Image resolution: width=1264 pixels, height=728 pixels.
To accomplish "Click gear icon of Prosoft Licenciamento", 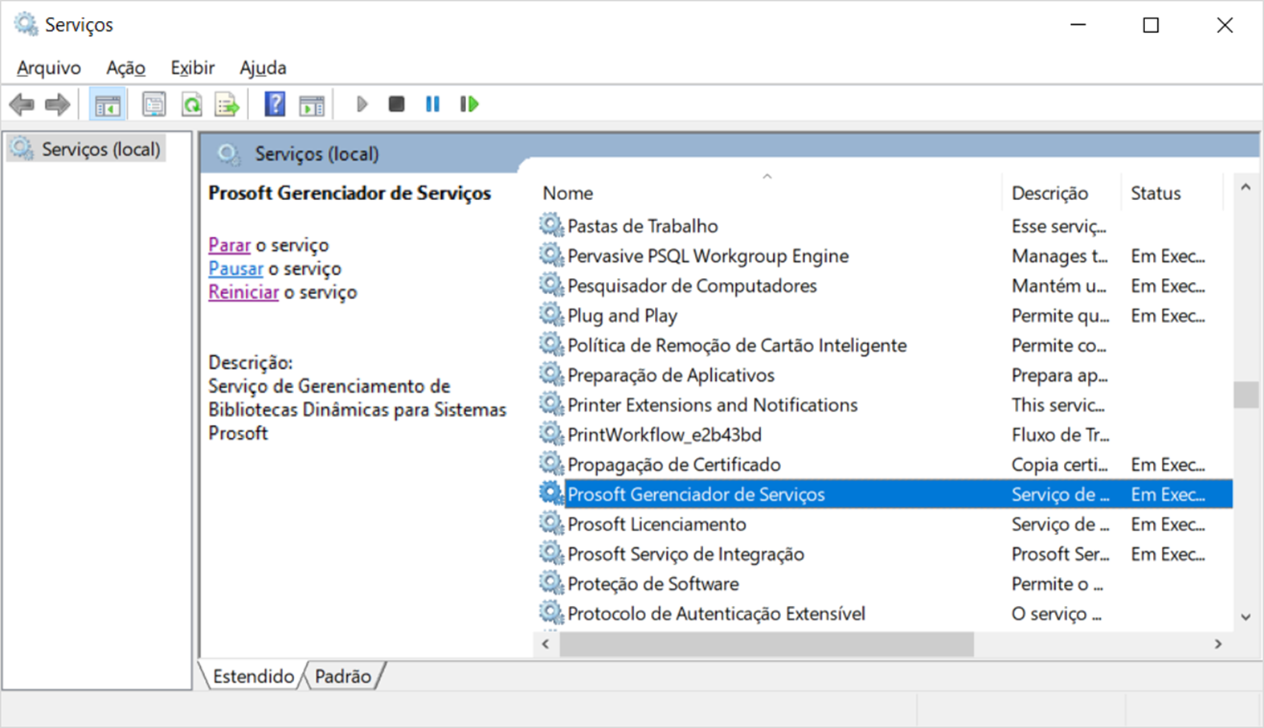I will click(551, 523).
